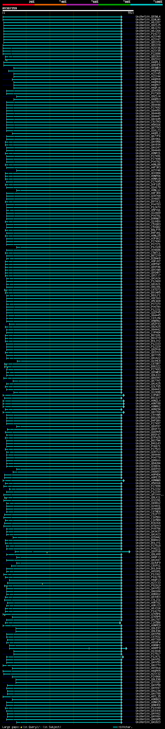Click the UniRef100_A2SY36 entry
This screenshot has height=729, width=165.
click(148, 48)
